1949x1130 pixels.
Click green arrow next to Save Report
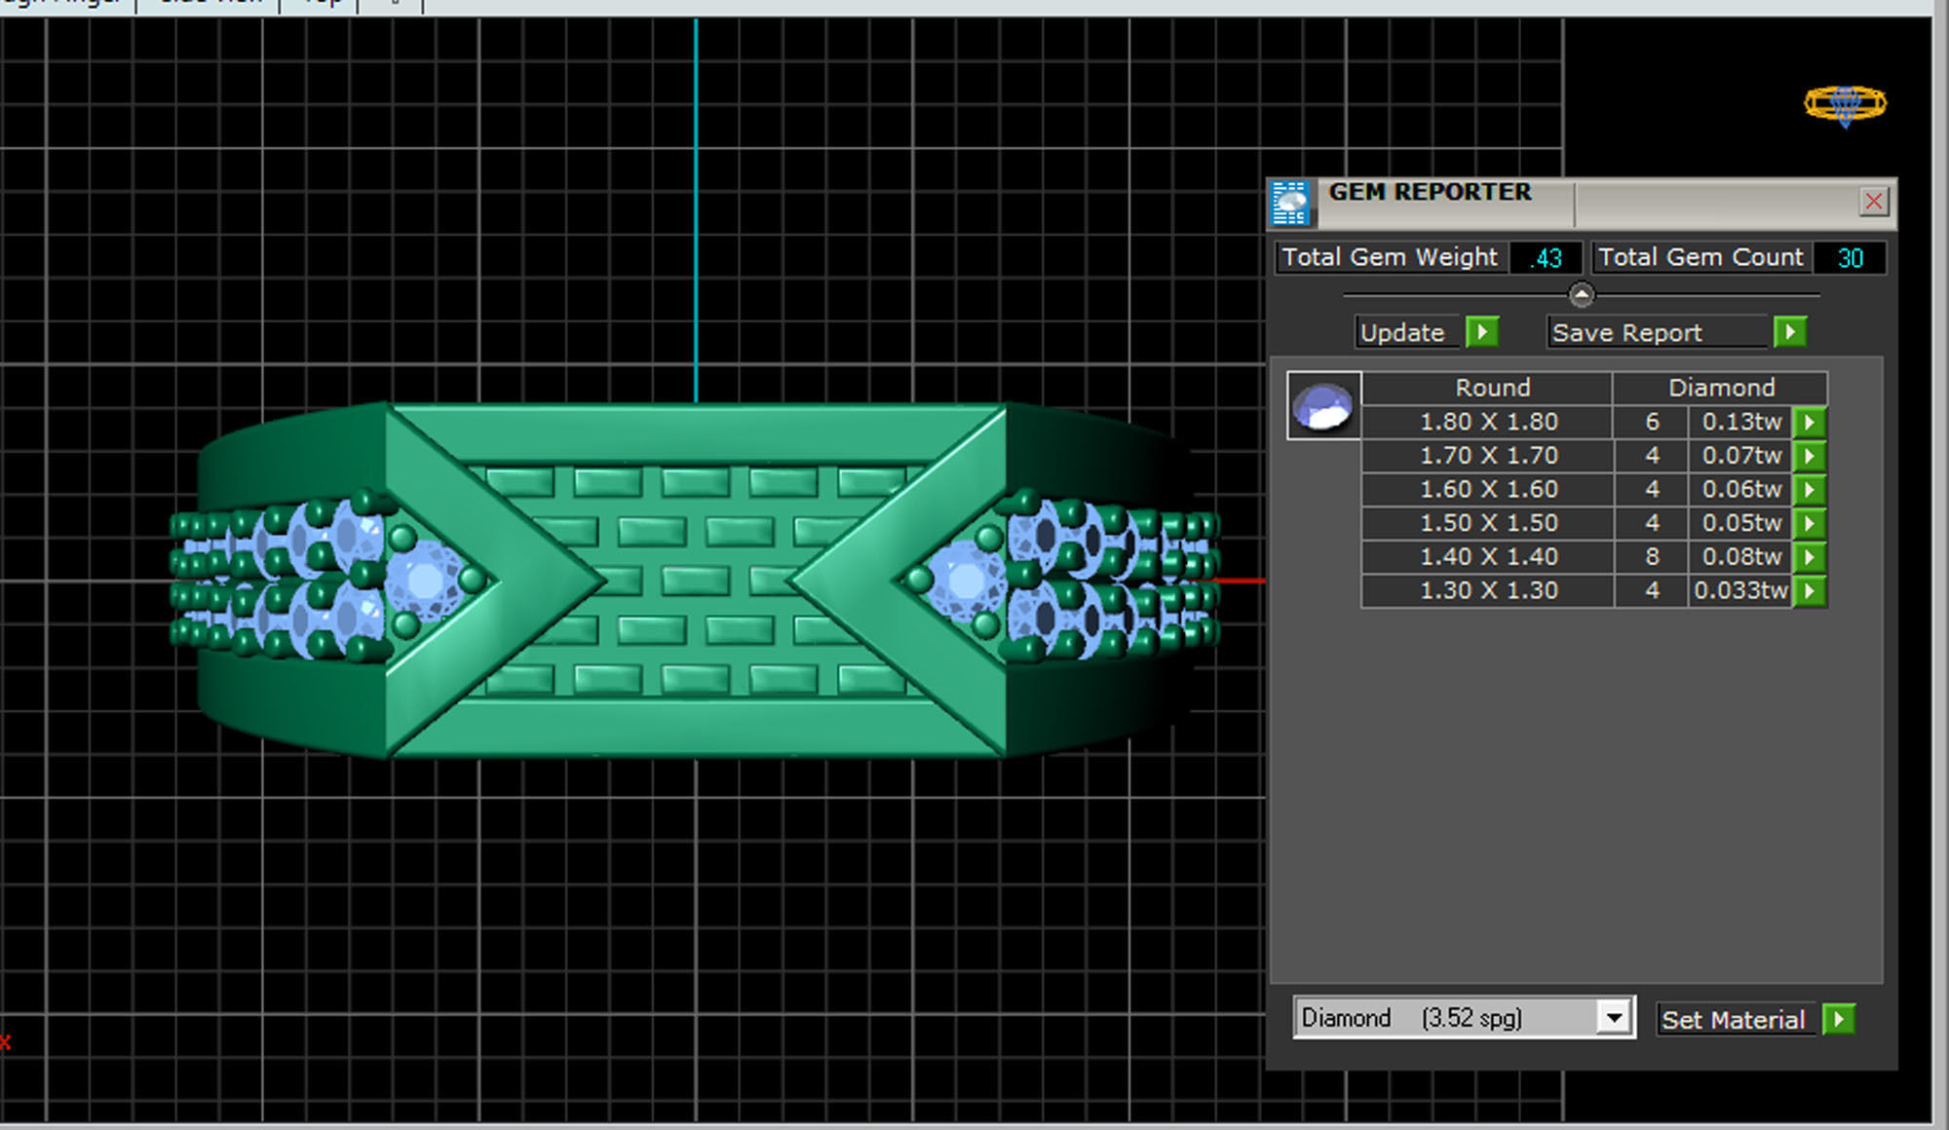[1790, 332]
